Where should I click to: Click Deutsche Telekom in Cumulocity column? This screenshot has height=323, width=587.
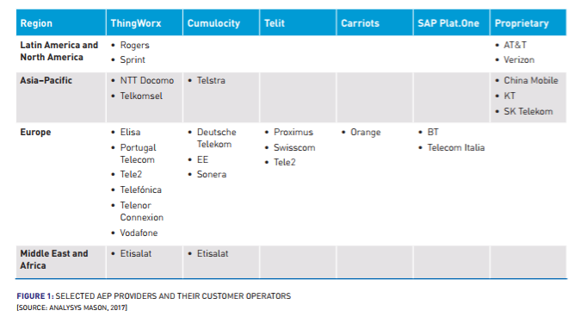point(216,138)
